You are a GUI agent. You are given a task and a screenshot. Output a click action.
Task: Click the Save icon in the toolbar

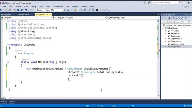click(18, 10)
